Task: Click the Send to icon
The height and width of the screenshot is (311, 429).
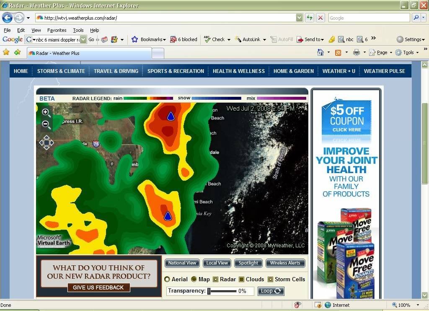Action: [x=300, y=39]
